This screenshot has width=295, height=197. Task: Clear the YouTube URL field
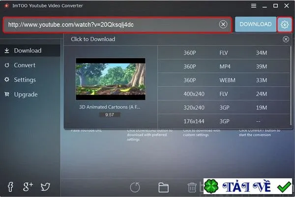point(223,25)
